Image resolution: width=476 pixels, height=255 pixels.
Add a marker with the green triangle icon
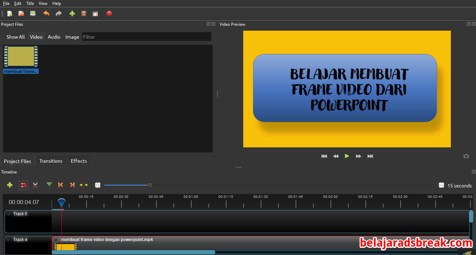(49, 185)
